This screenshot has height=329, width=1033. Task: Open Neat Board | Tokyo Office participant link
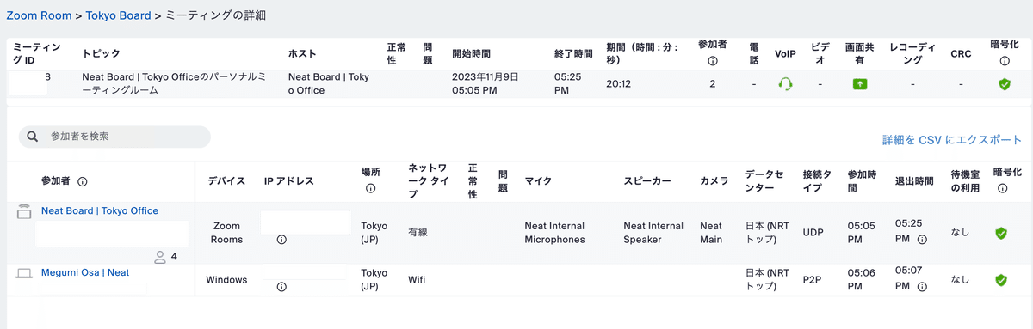pos(100,210)
